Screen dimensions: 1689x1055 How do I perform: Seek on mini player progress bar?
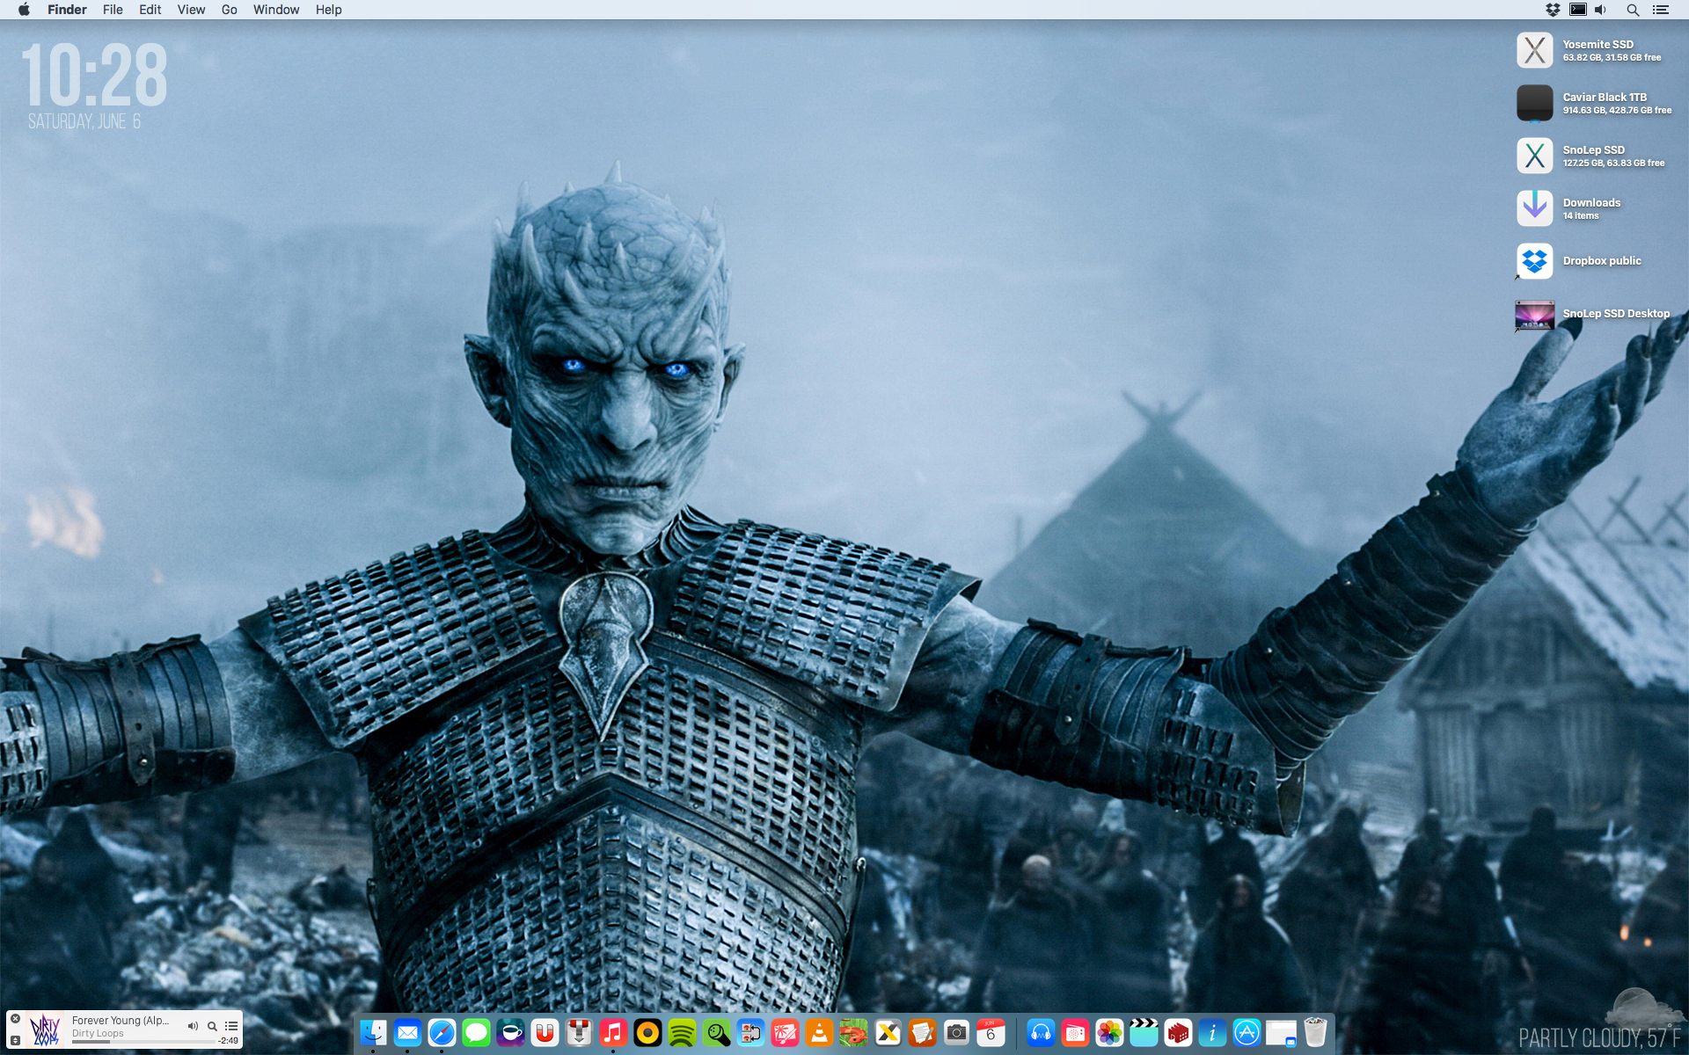coord(143,1042)
